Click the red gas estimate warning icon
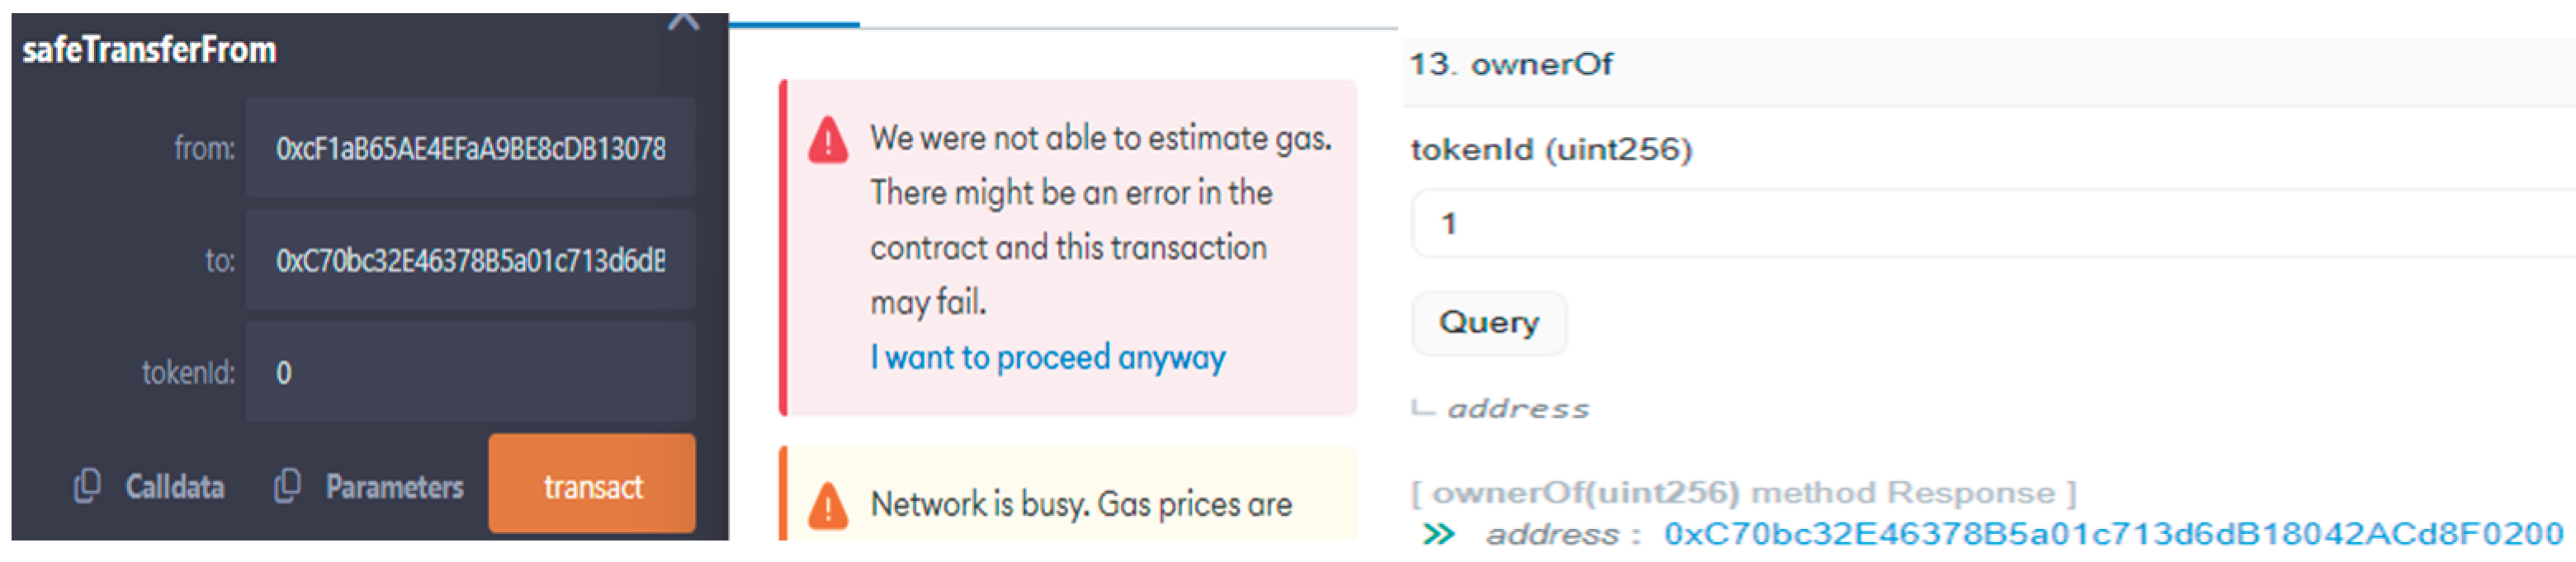The image size is (2576, 562). (828, 141)
